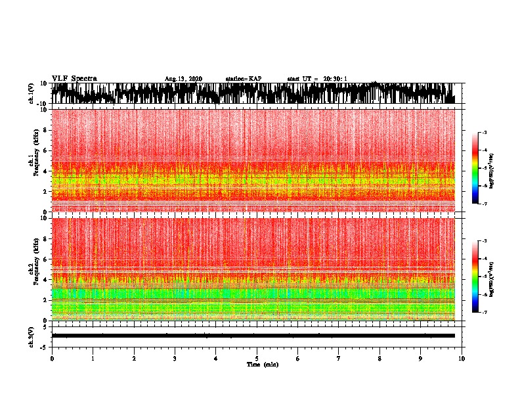Click time axis tick label '3'
This screenshot has width=520, height=402.
[x=175, y=359]
